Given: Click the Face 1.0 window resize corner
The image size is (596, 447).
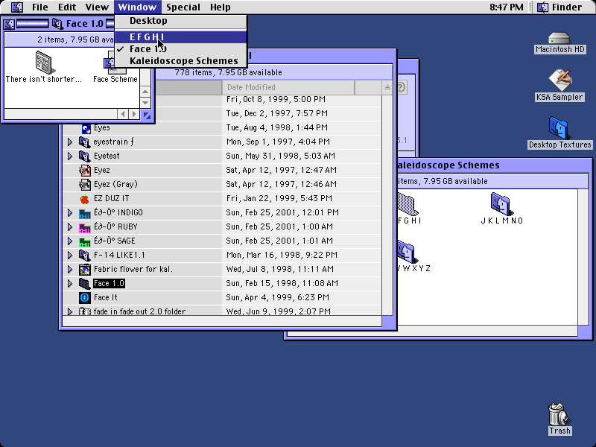Looking at the screenshot, I should click(x=147, y=115).
